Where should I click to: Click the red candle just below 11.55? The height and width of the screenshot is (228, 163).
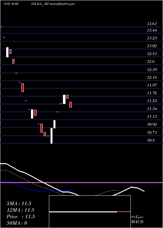tap(71, 105)
